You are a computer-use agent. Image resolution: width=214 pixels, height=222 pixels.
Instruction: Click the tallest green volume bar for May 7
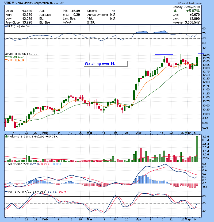tap(197, 149)
